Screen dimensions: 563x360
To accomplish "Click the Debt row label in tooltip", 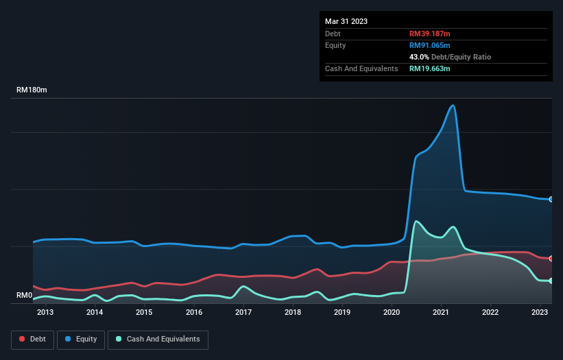I will tap(333, 34).
